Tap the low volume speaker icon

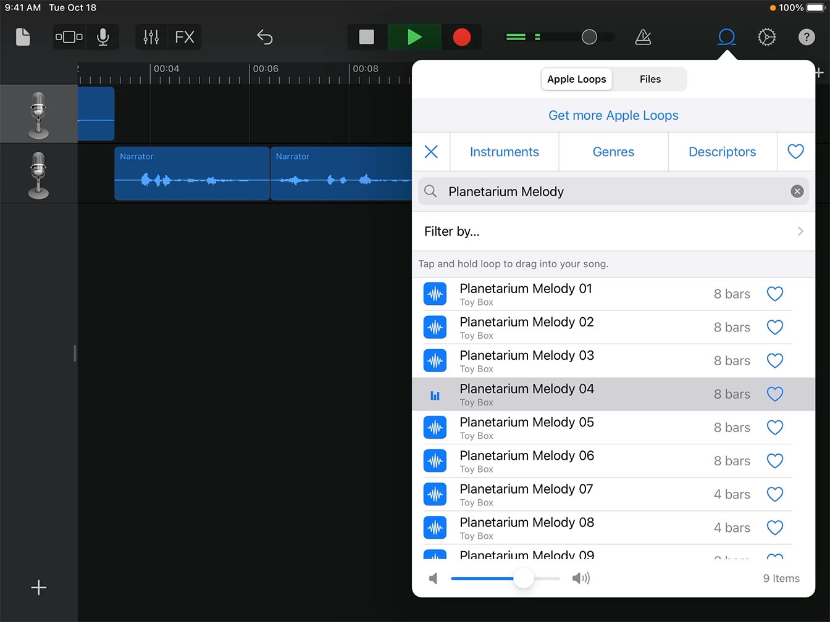[x=434, y=578]
